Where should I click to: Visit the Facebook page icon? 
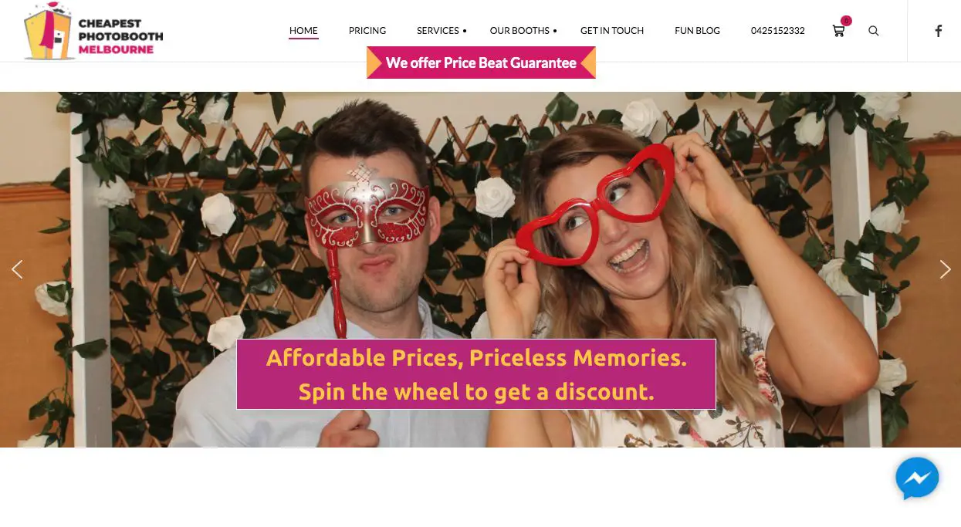[x=939, y=31]
